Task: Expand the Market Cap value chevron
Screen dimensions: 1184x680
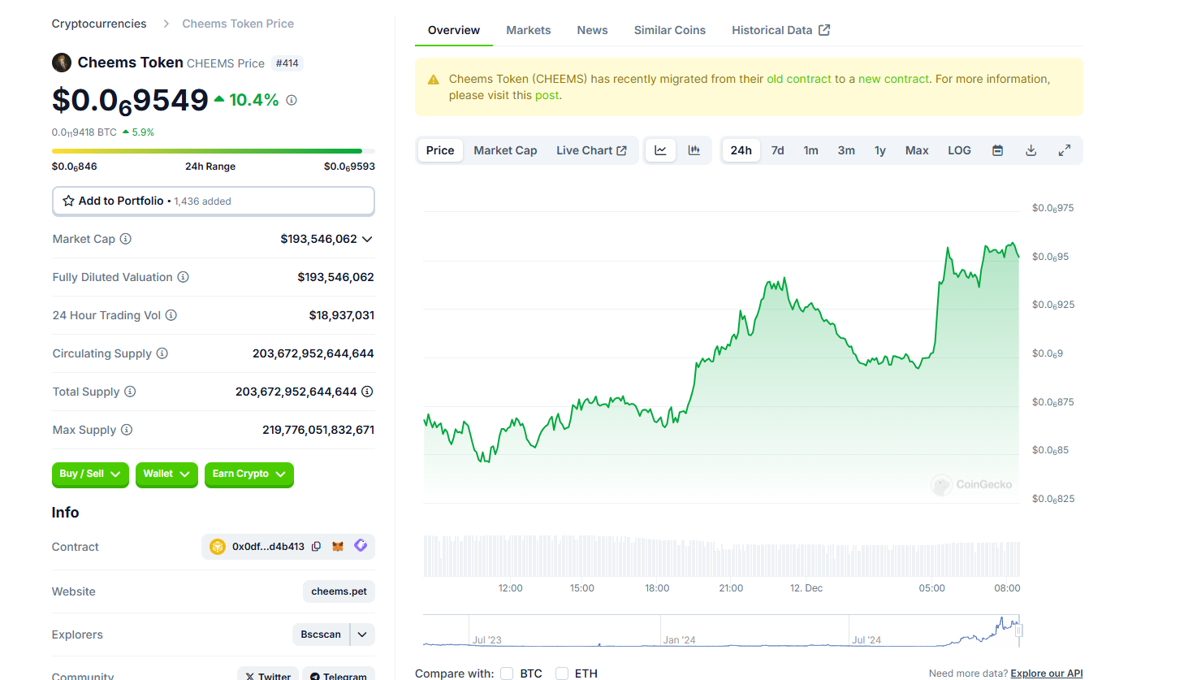Action: pos(367,239)
